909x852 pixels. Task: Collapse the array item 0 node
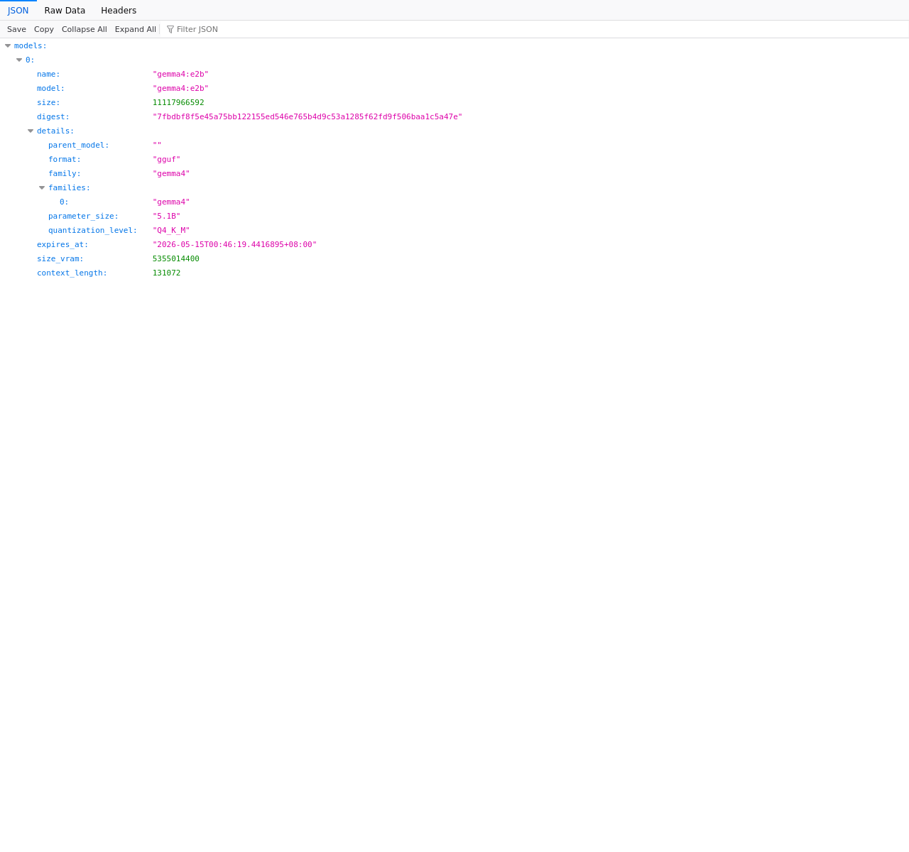pos(19,60)
